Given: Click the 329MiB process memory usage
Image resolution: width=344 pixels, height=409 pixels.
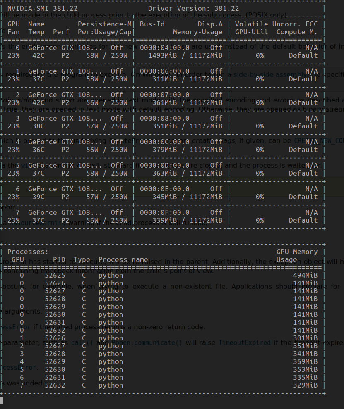Looking at the screenshot, I should [x=306, y=385].
